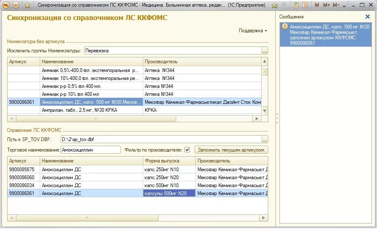Select row Аммиак р-р 0,5% фл.400 мл.
The width and height of the screenshot is (377, 229).
click(134, 86)
